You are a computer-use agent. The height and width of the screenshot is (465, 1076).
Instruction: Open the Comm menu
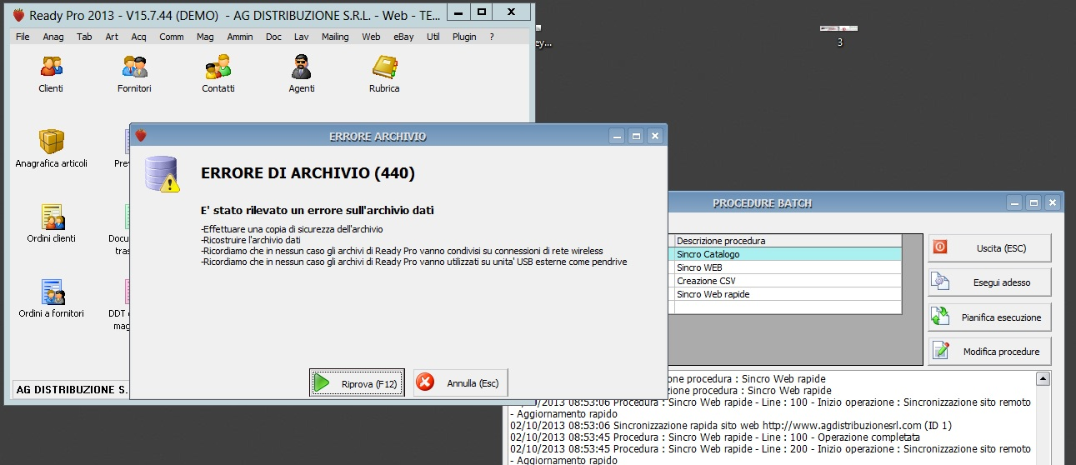click(172, 37)
